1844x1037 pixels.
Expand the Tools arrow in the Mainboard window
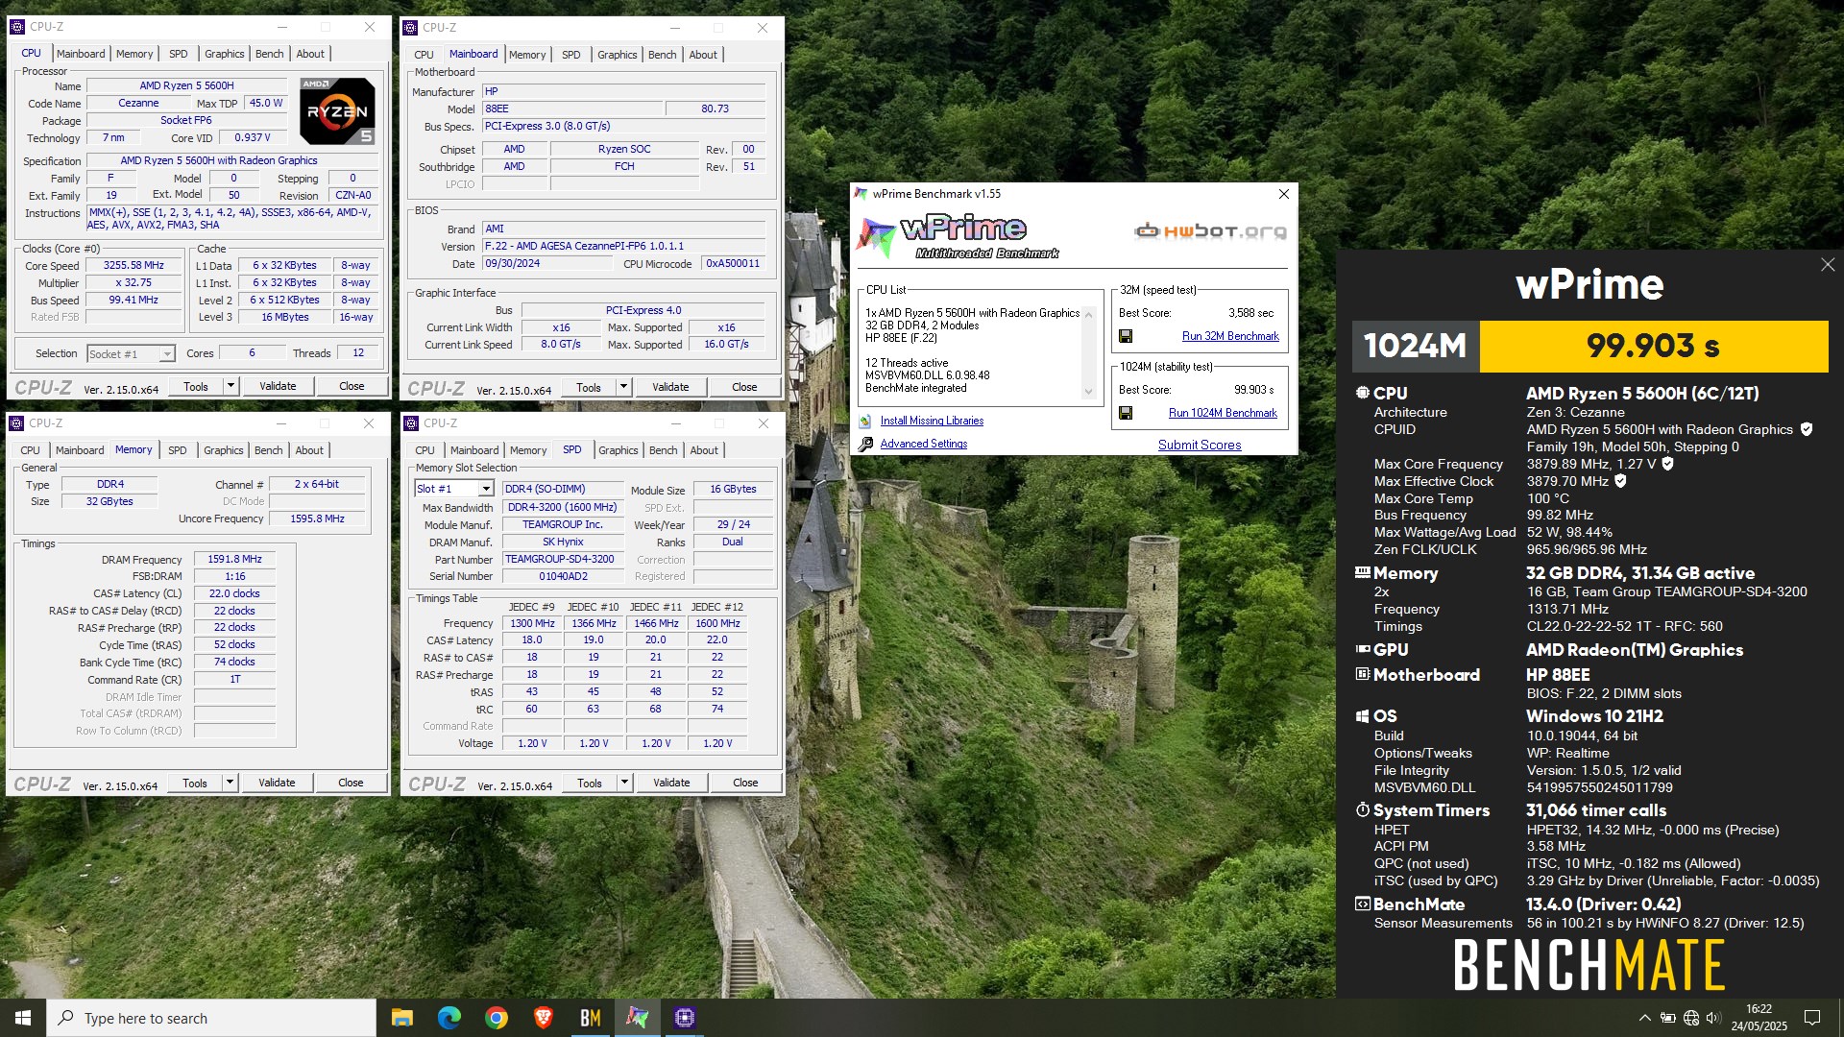[x=623, y=387]
